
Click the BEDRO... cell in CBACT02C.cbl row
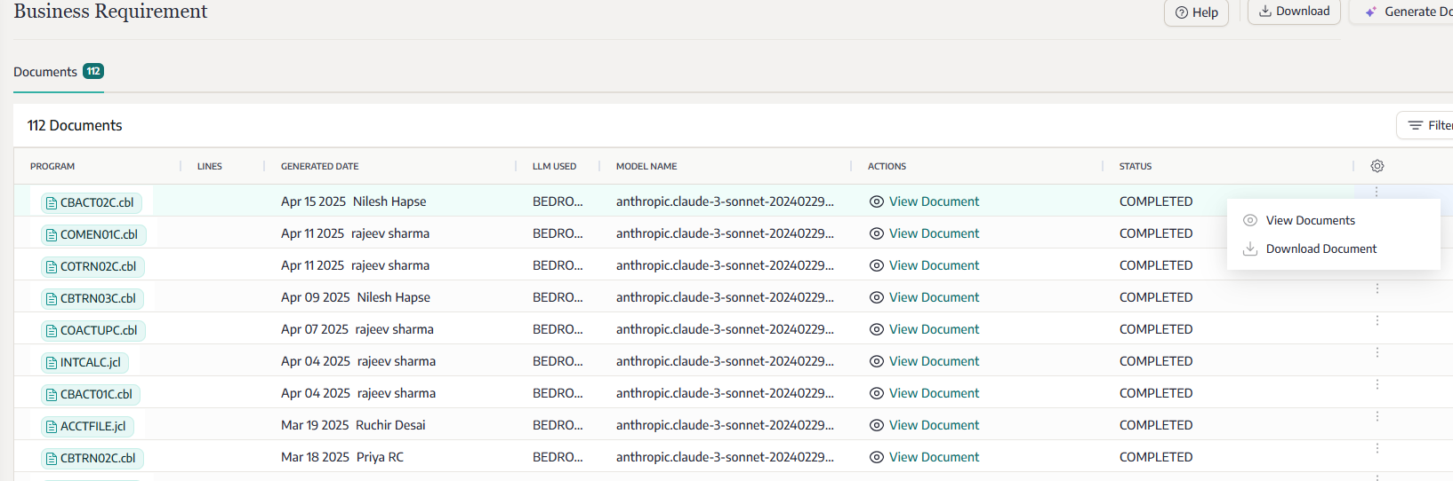point(558,201)
